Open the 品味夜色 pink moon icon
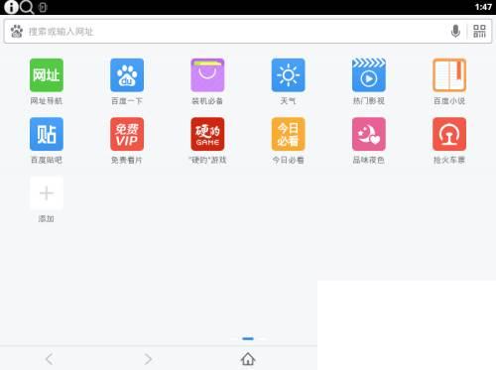 369,134
